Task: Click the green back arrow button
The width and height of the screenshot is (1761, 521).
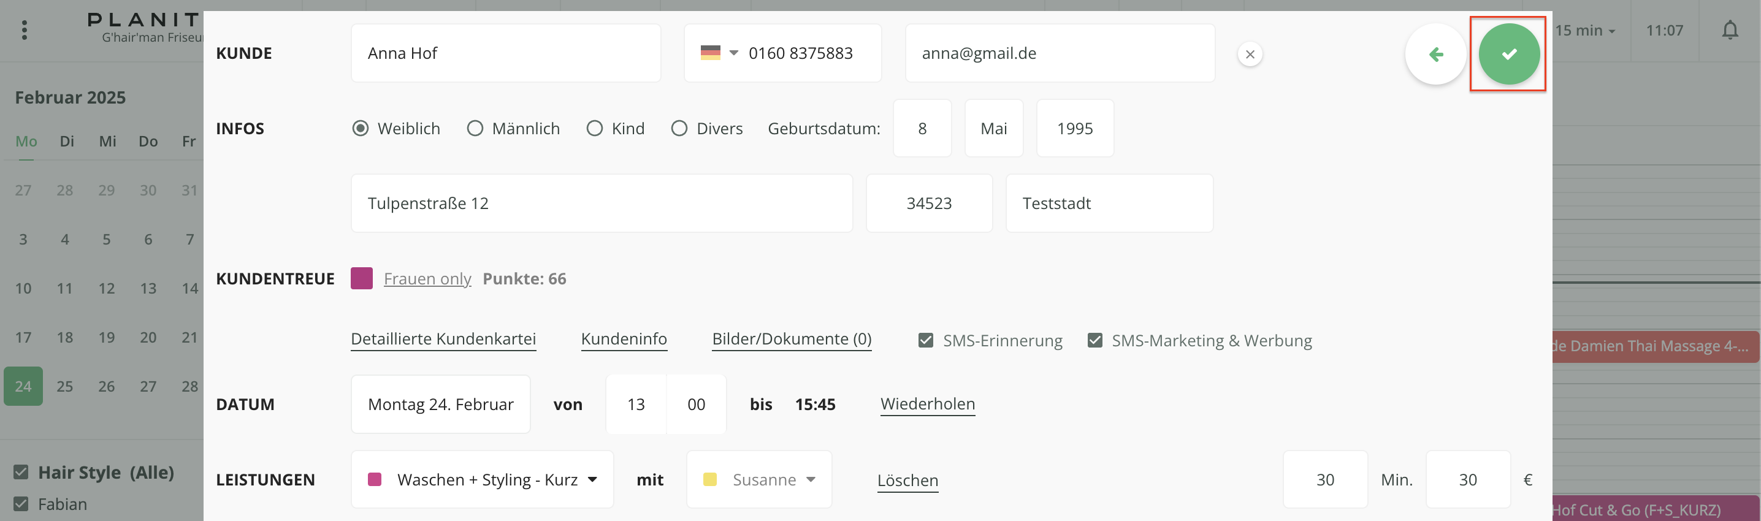Action: 1435,54
